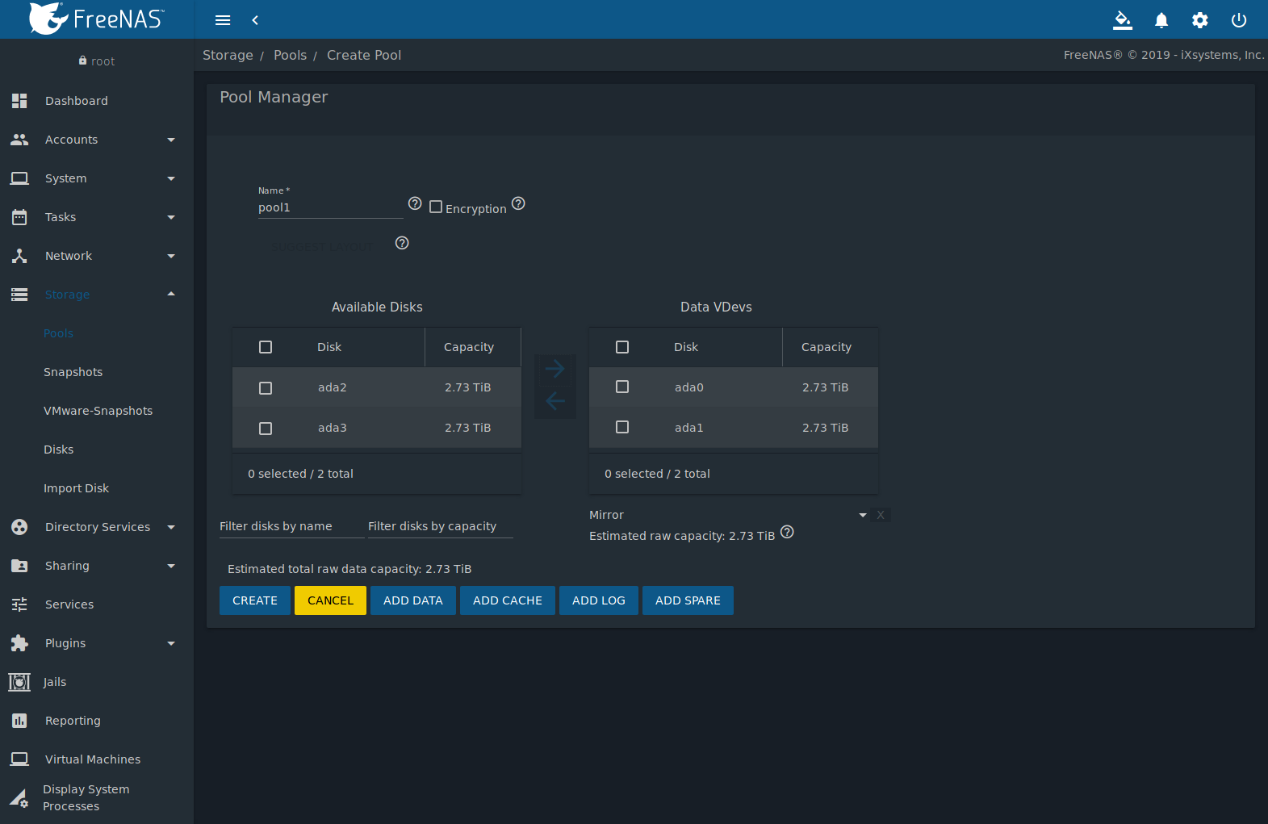Expand the Network menu arrow
The width and height of the screenshot is (1268, 824).
(171, 256)
